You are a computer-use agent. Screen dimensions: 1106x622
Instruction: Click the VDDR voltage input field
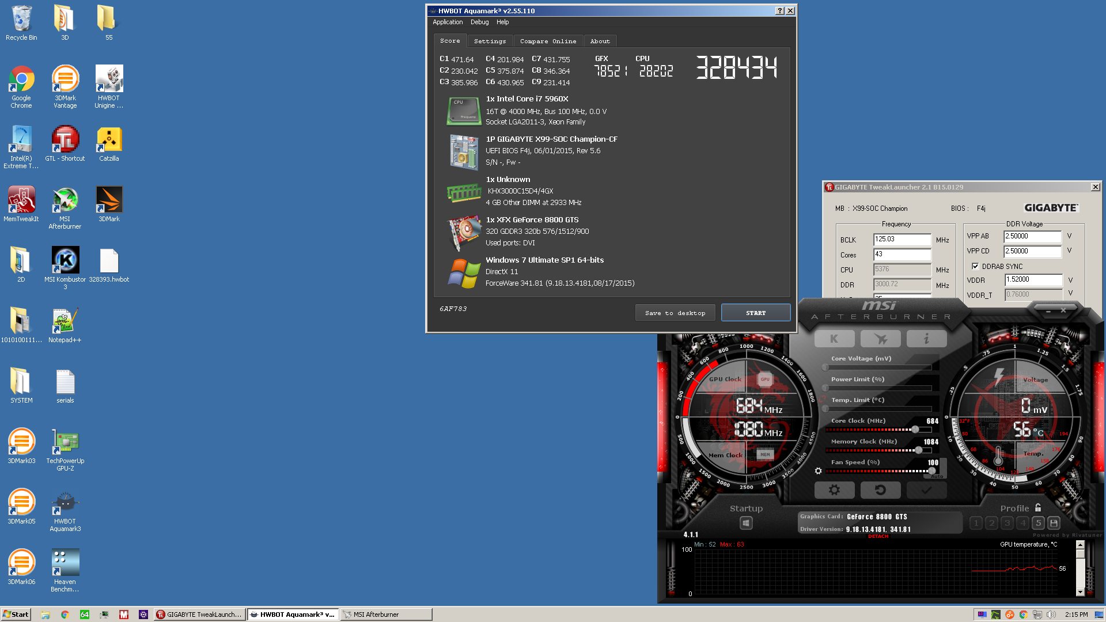[x=1033, y=280]
